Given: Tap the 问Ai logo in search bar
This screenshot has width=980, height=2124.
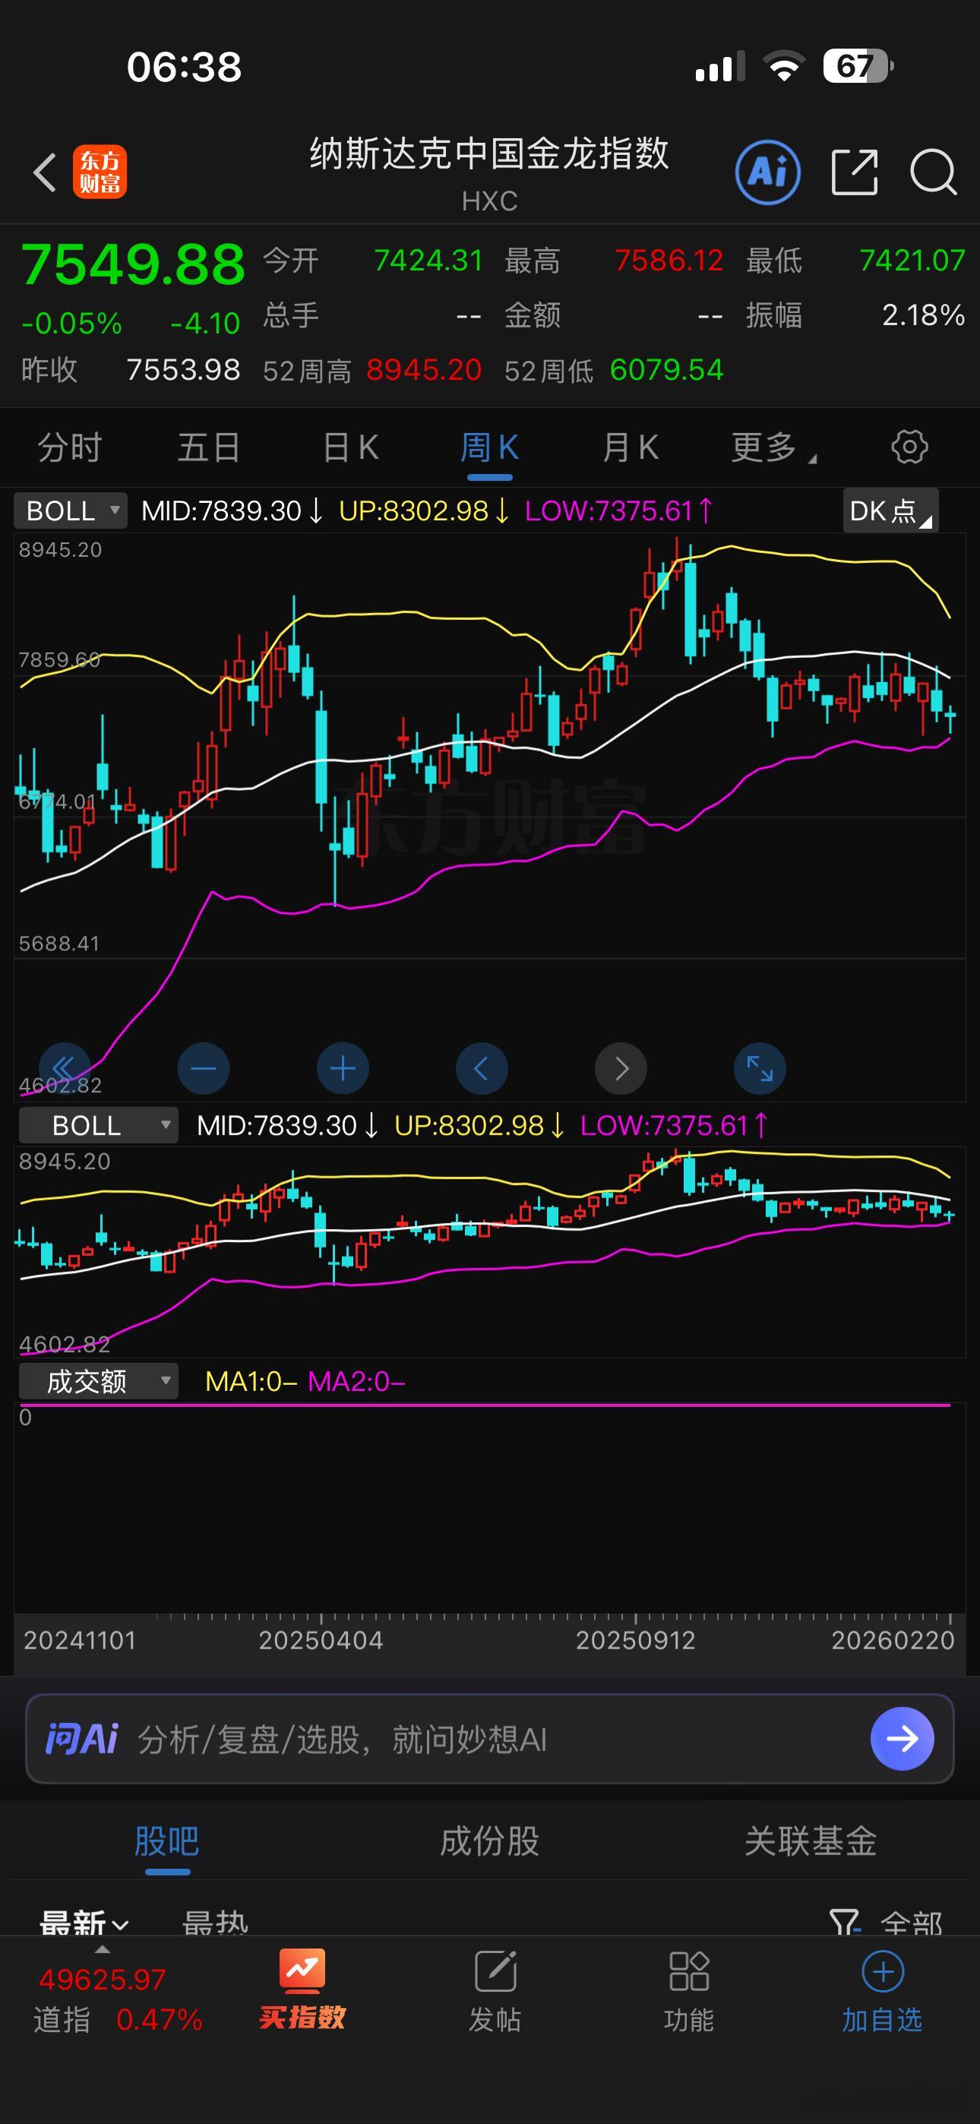Looking at the screenshot, I should pyautogui.click(x=82, y=1739).
